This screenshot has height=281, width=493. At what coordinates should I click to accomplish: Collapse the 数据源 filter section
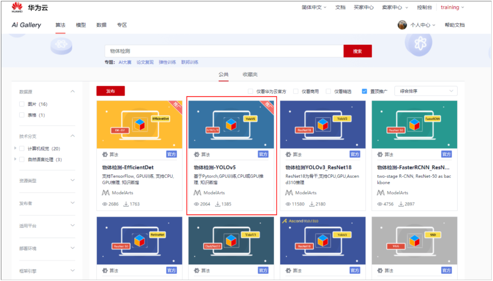click(73, 91)
